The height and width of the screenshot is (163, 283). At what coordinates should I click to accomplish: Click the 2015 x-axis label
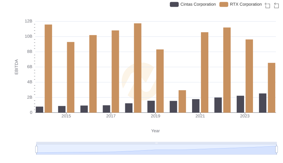66,116
